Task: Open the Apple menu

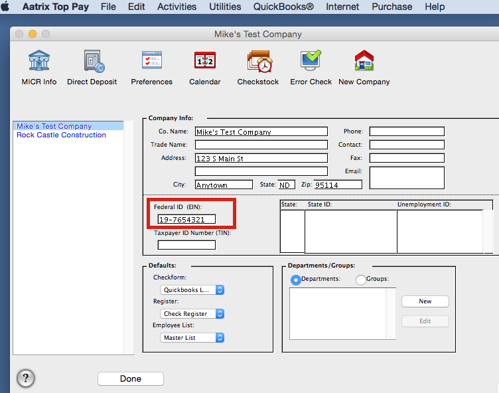Action: pyautogui.click(x=5, y=7)
